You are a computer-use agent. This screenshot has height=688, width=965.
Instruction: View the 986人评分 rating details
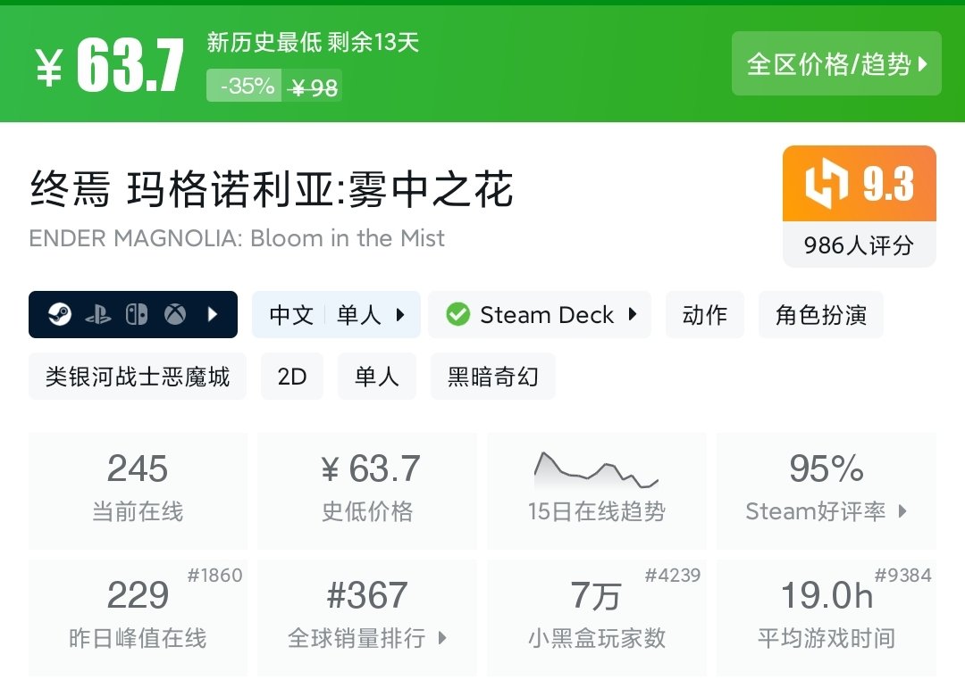pyautogui.click(x=859, y=245)
